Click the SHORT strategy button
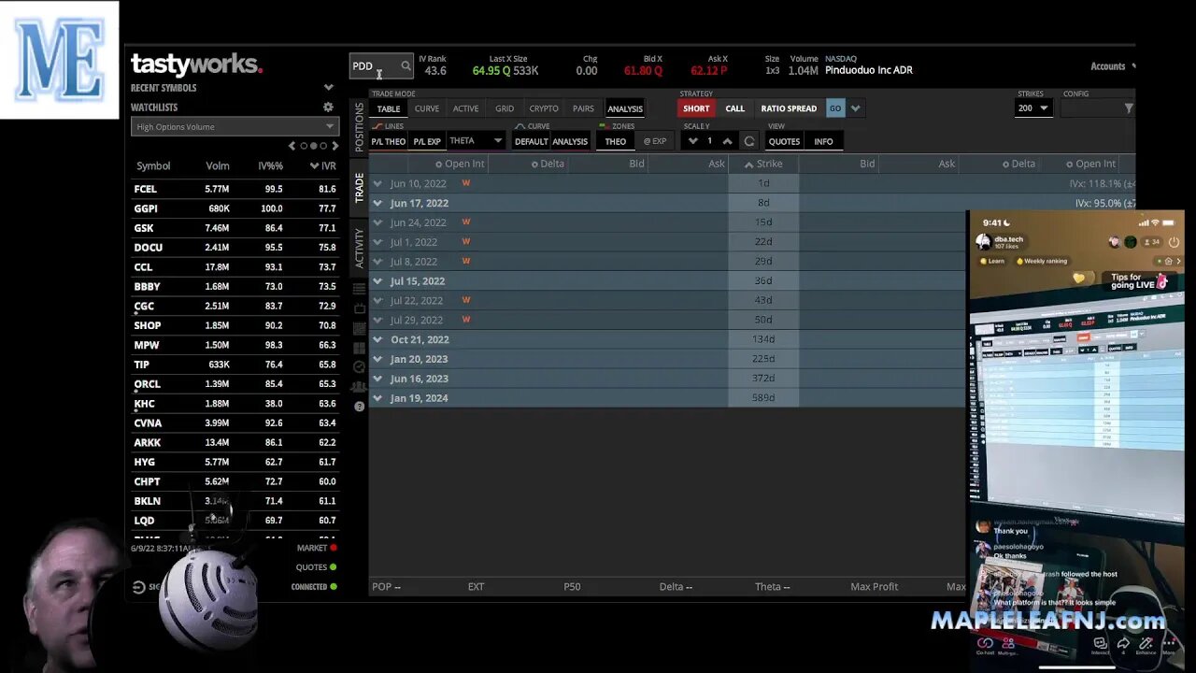Viewport: 1196px width, 673px height. pyautogui.click(x=696, y=108)
